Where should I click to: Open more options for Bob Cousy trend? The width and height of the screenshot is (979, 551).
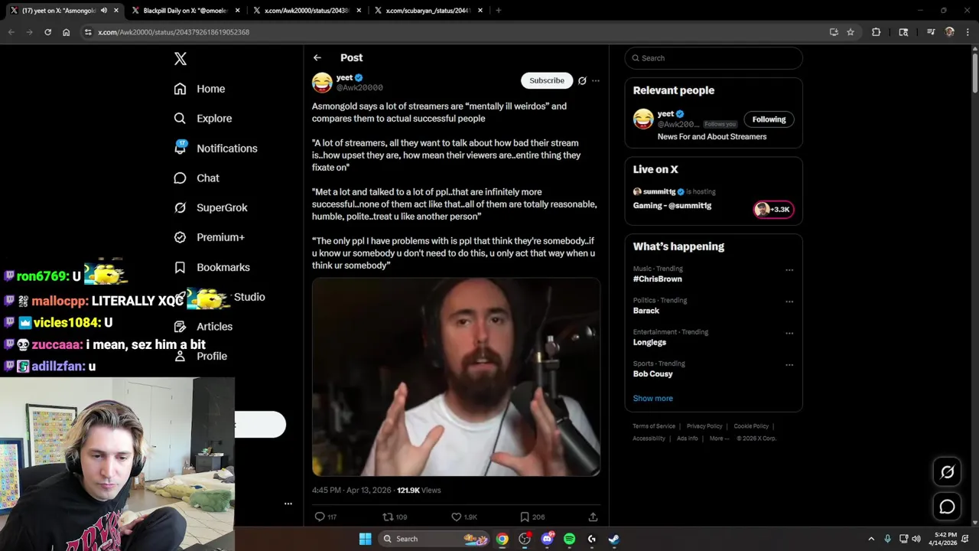pyautogui.click(x=789, y=365)
